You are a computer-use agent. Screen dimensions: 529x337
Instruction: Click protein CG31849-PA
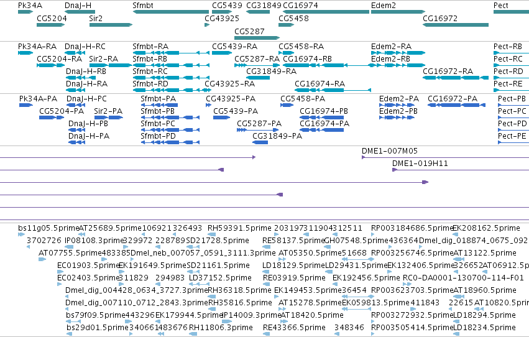tap(260, 142)
